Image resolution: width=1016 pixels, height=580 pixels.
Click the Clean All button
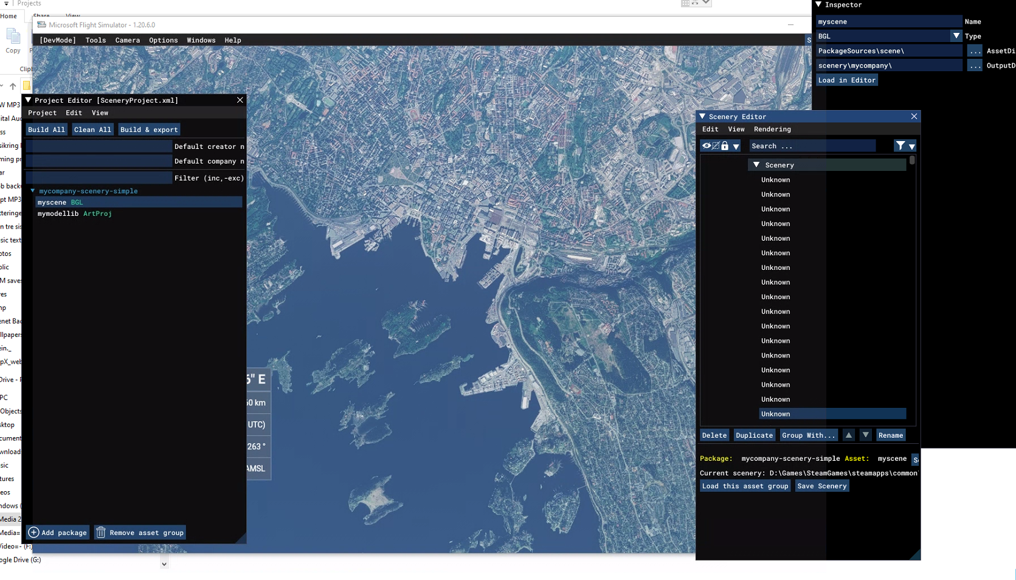pyautogui.click(x=92, y=129)
